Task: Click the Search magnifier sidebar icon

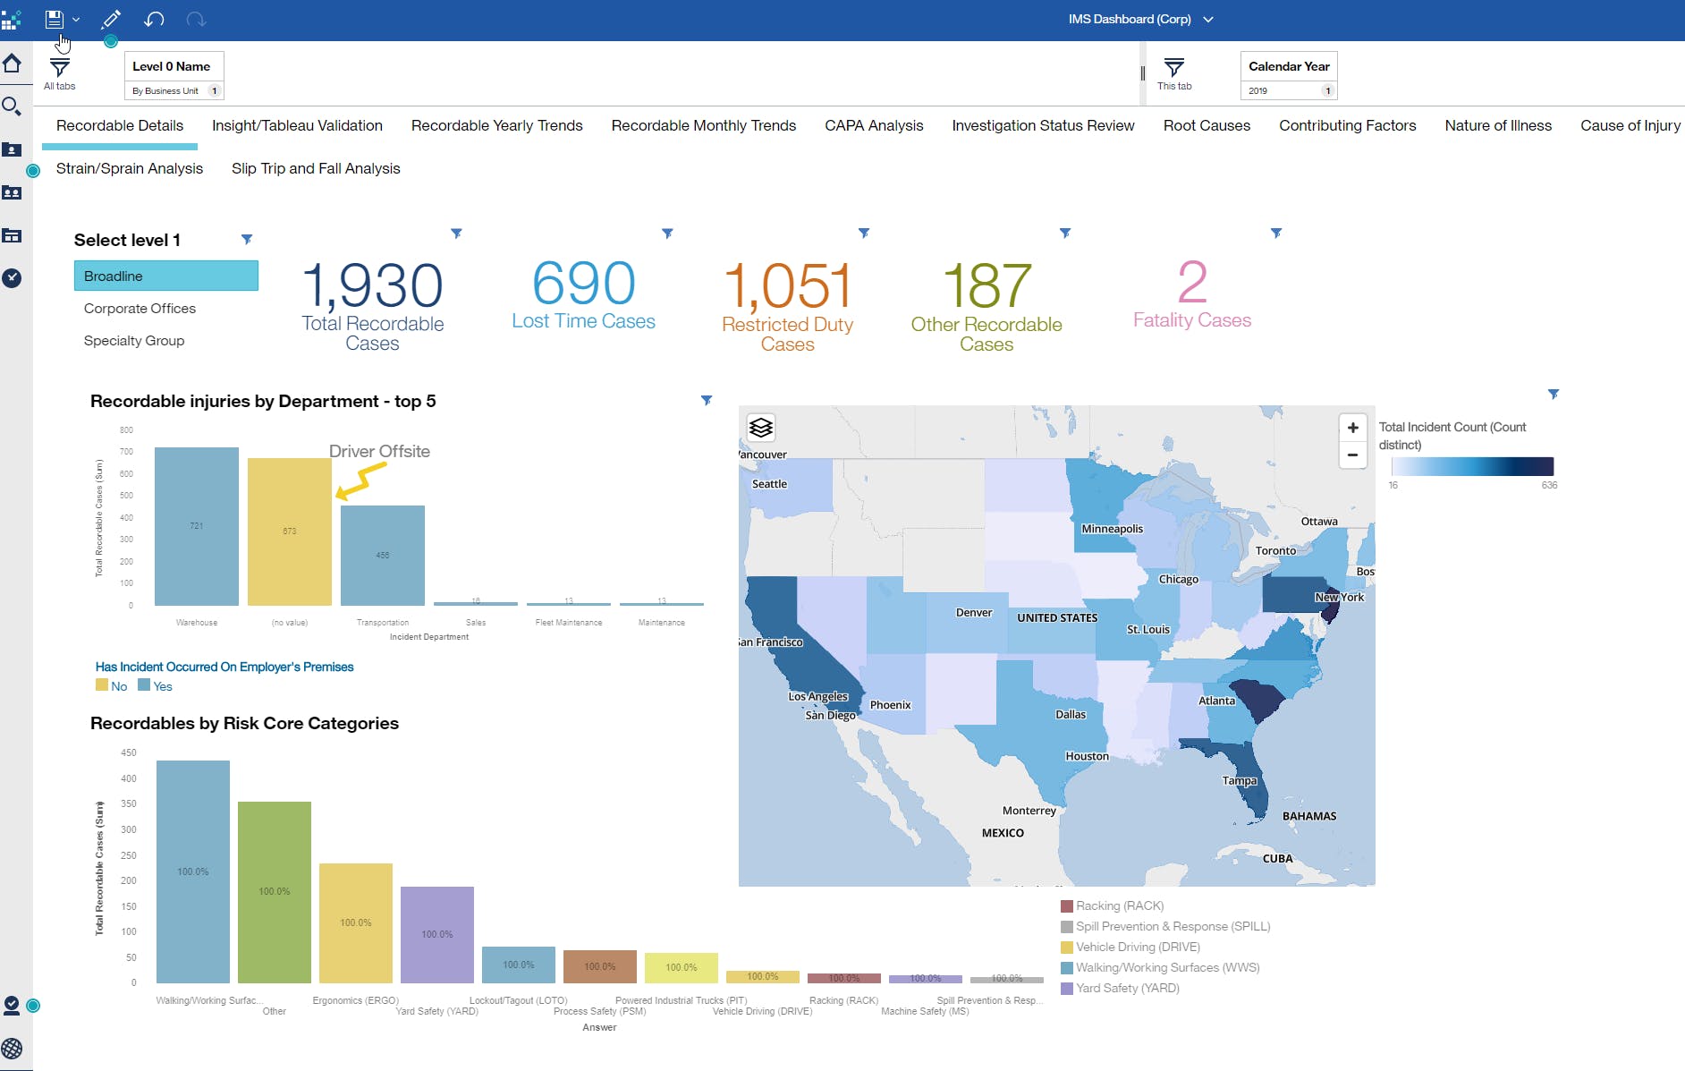Action: tap(12, 106)
